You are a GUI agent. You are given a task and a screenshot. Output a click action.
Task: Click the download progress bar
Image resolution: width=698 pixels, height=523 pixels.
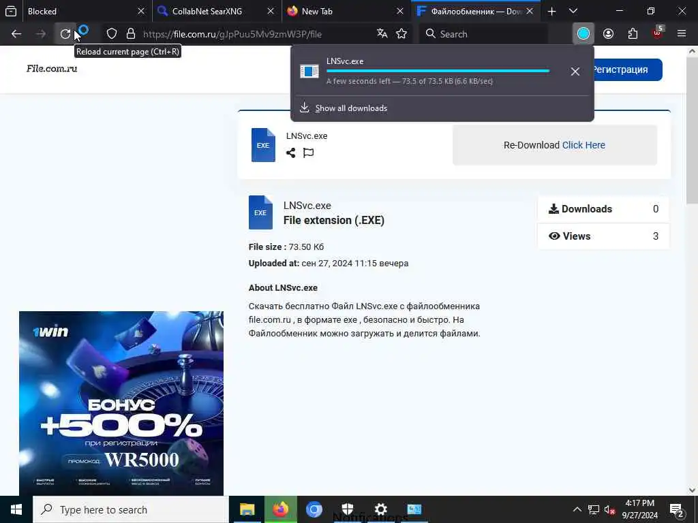coord(438,71)
